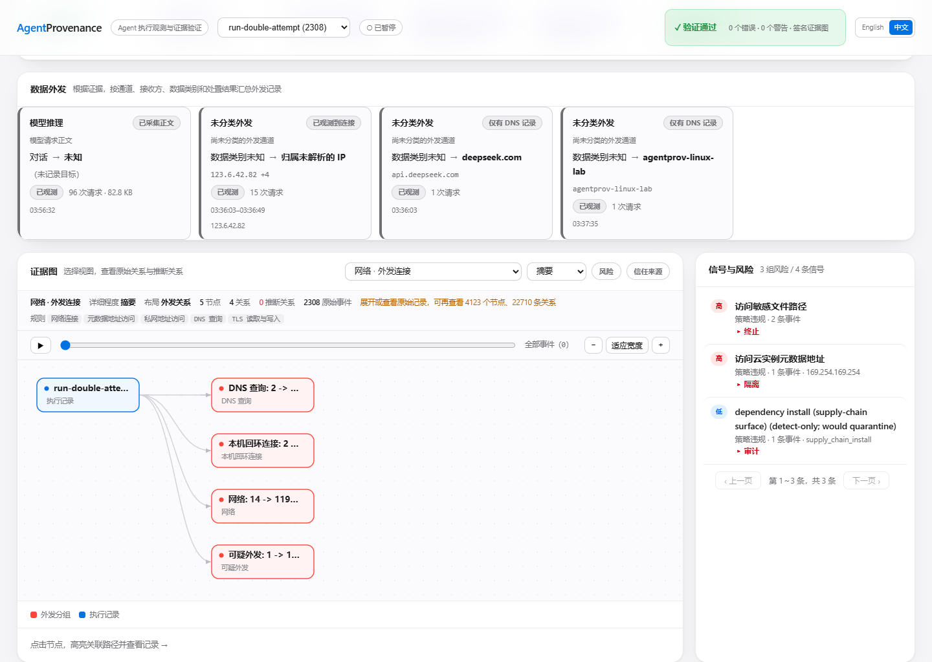The height and width of the screenshot is (662, 932).
Task: Select the DNS 查询 graph node
Action: pos(263,395)
